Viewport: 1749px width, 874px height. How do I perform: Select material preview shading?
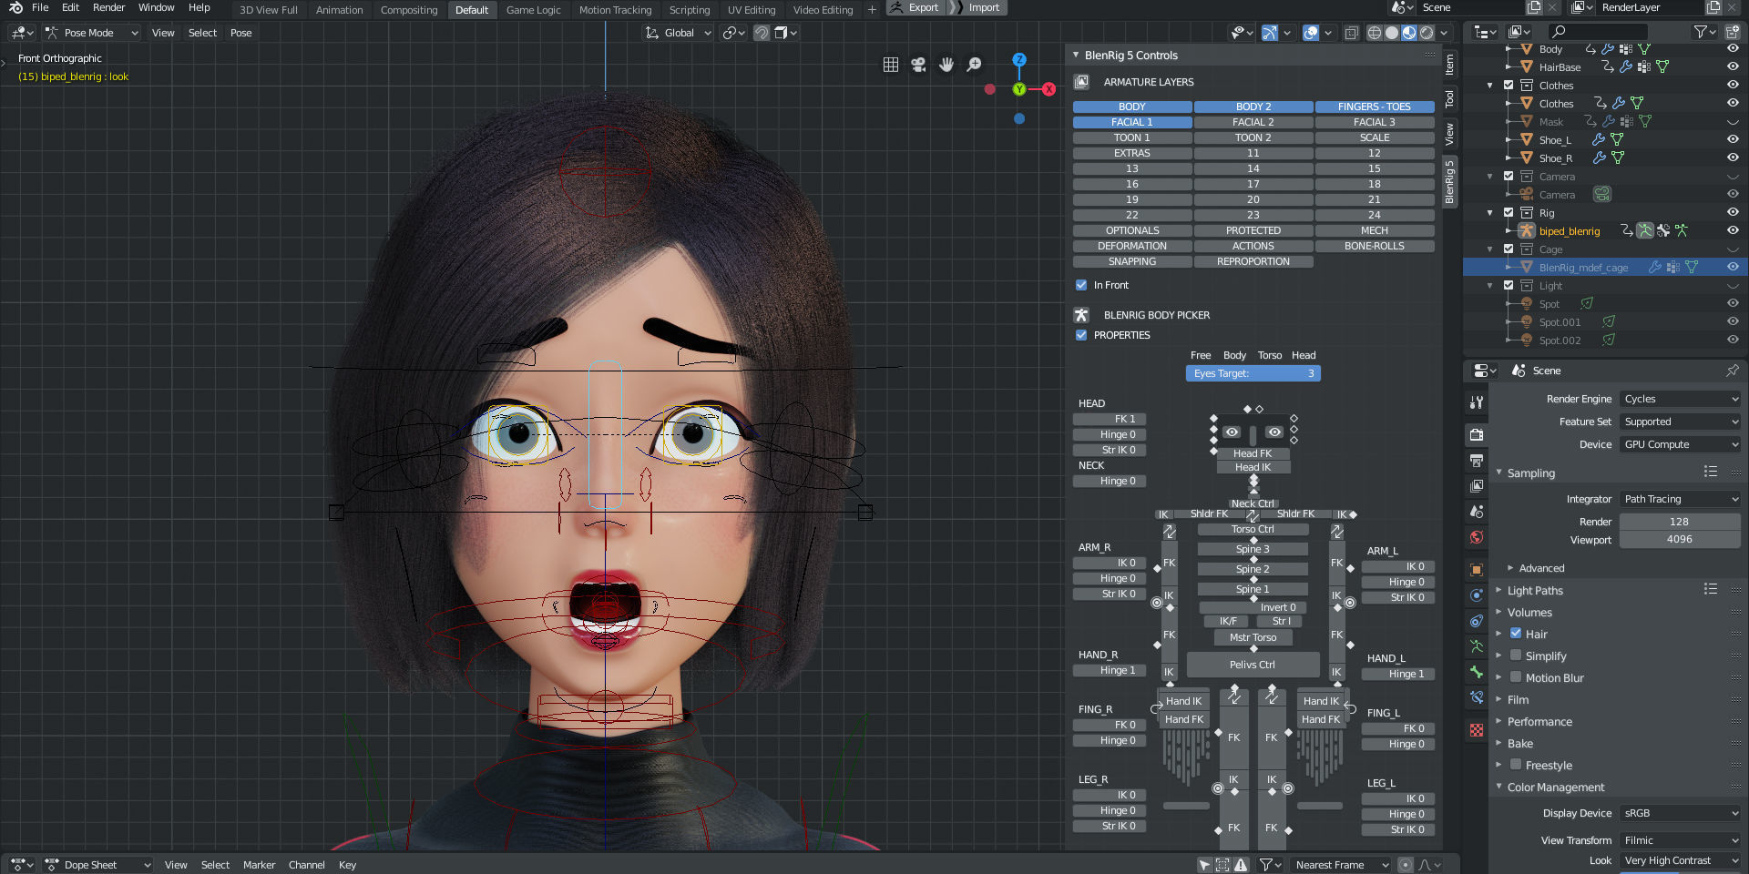click(x=1409, y=33)
